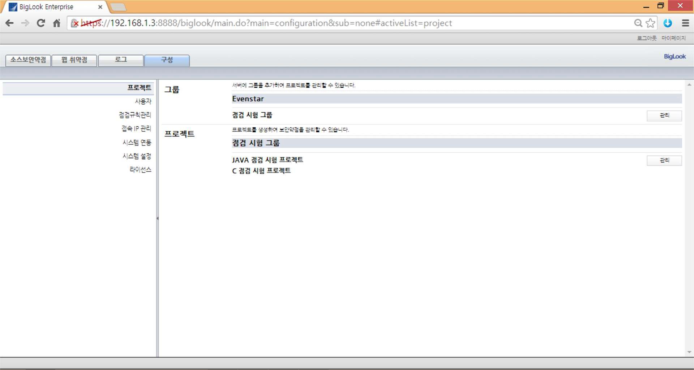Click the insecure HTTPS lock icon
The height and width of the screenshot is (370, 694).
(x=75, y=23)
